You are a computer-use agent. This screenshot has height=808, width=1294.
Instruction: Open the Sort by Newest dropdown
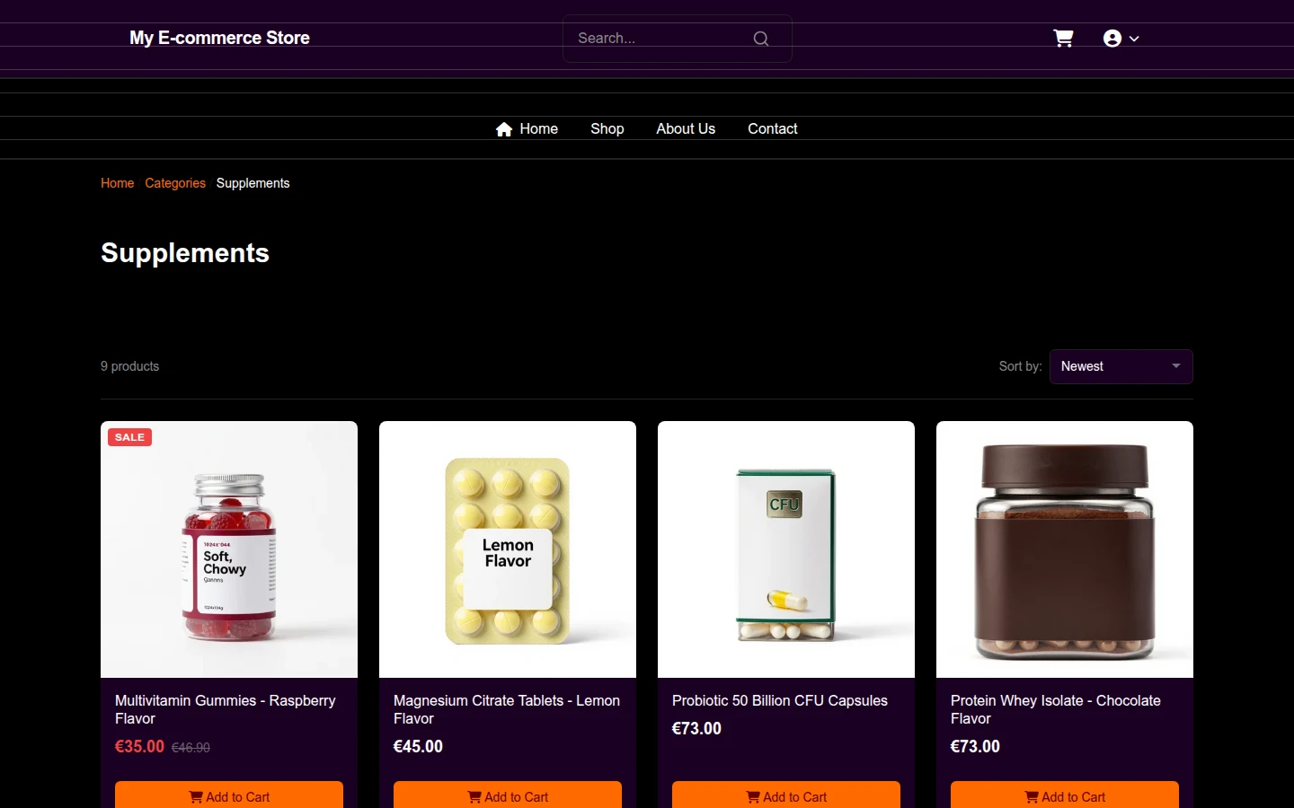[1121, 366]
